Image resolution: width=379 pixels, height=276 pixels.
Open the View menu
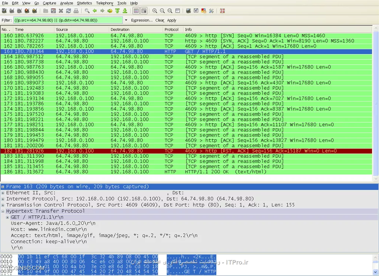point(26,3)
